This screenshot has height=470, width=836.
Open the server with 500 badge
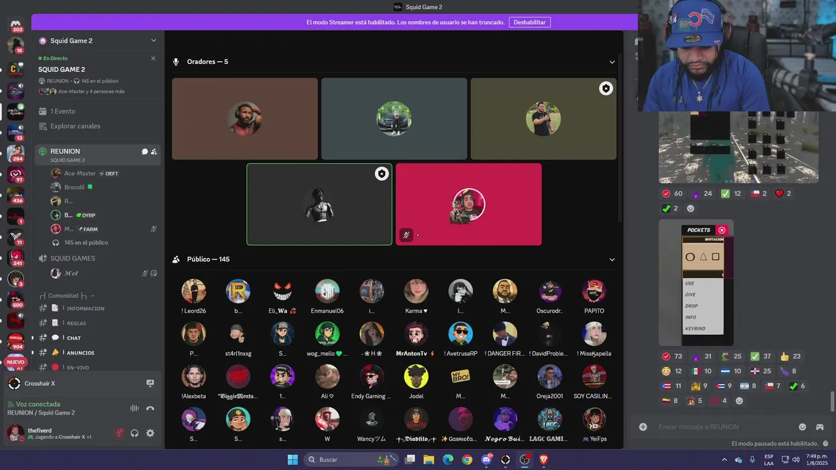tap(16, 300)
